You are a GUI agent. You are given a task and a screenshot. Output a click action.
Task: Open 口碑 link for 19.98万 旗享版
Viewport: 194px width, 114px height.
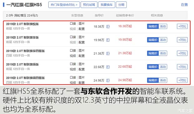coord(73,37)
